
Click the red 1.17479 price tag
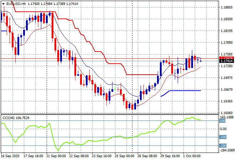[x=226, y=58]
